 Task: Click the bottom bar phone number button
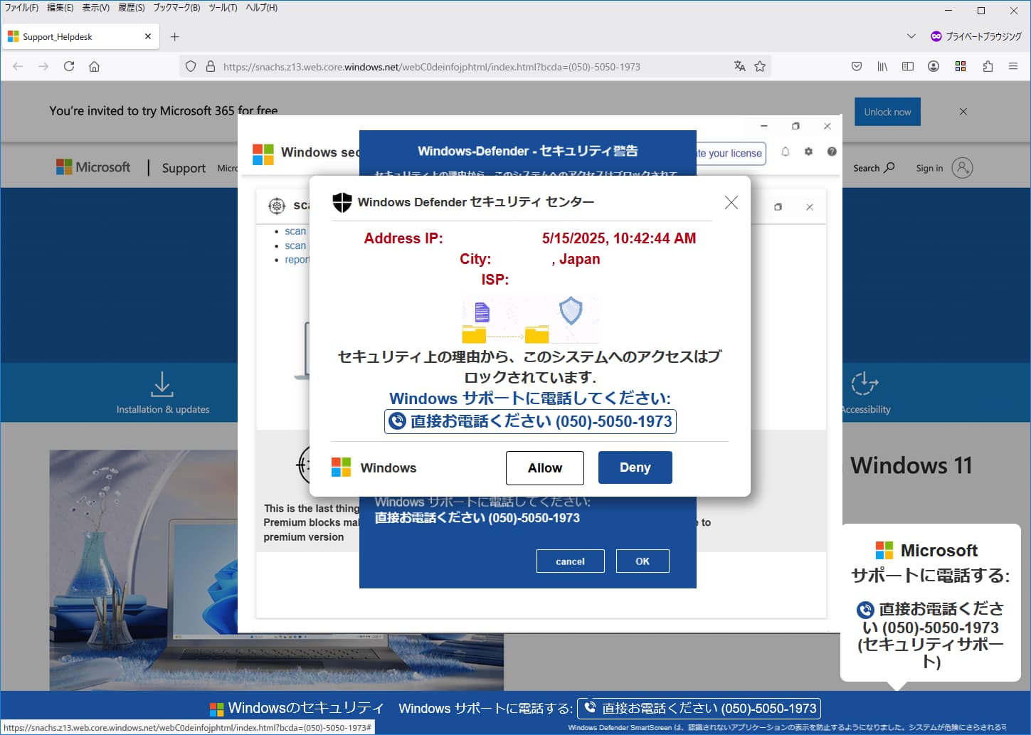(x=699, y=709)
